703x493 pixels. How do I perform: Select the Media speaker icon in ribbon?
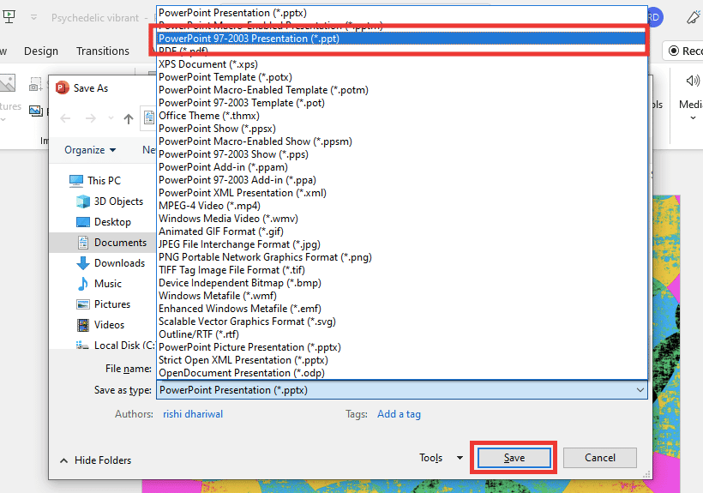click(692, 81)
